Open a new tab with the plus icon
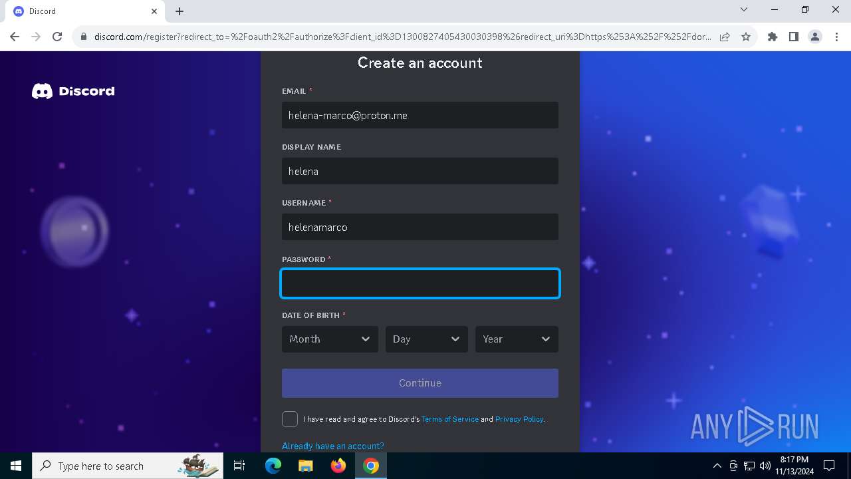Screen dimensions: 851x479 click(x=180, y=11)
